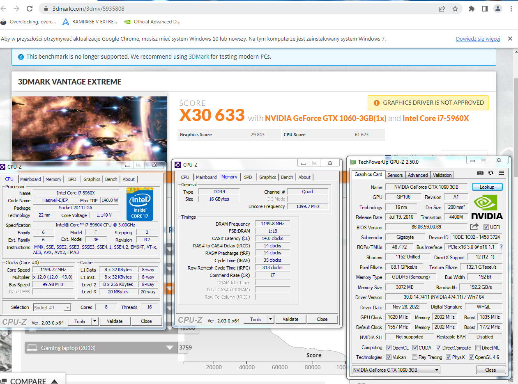Open the Chrome profile avatar
This screenshot has height=384, width=518.
[498, 9]
